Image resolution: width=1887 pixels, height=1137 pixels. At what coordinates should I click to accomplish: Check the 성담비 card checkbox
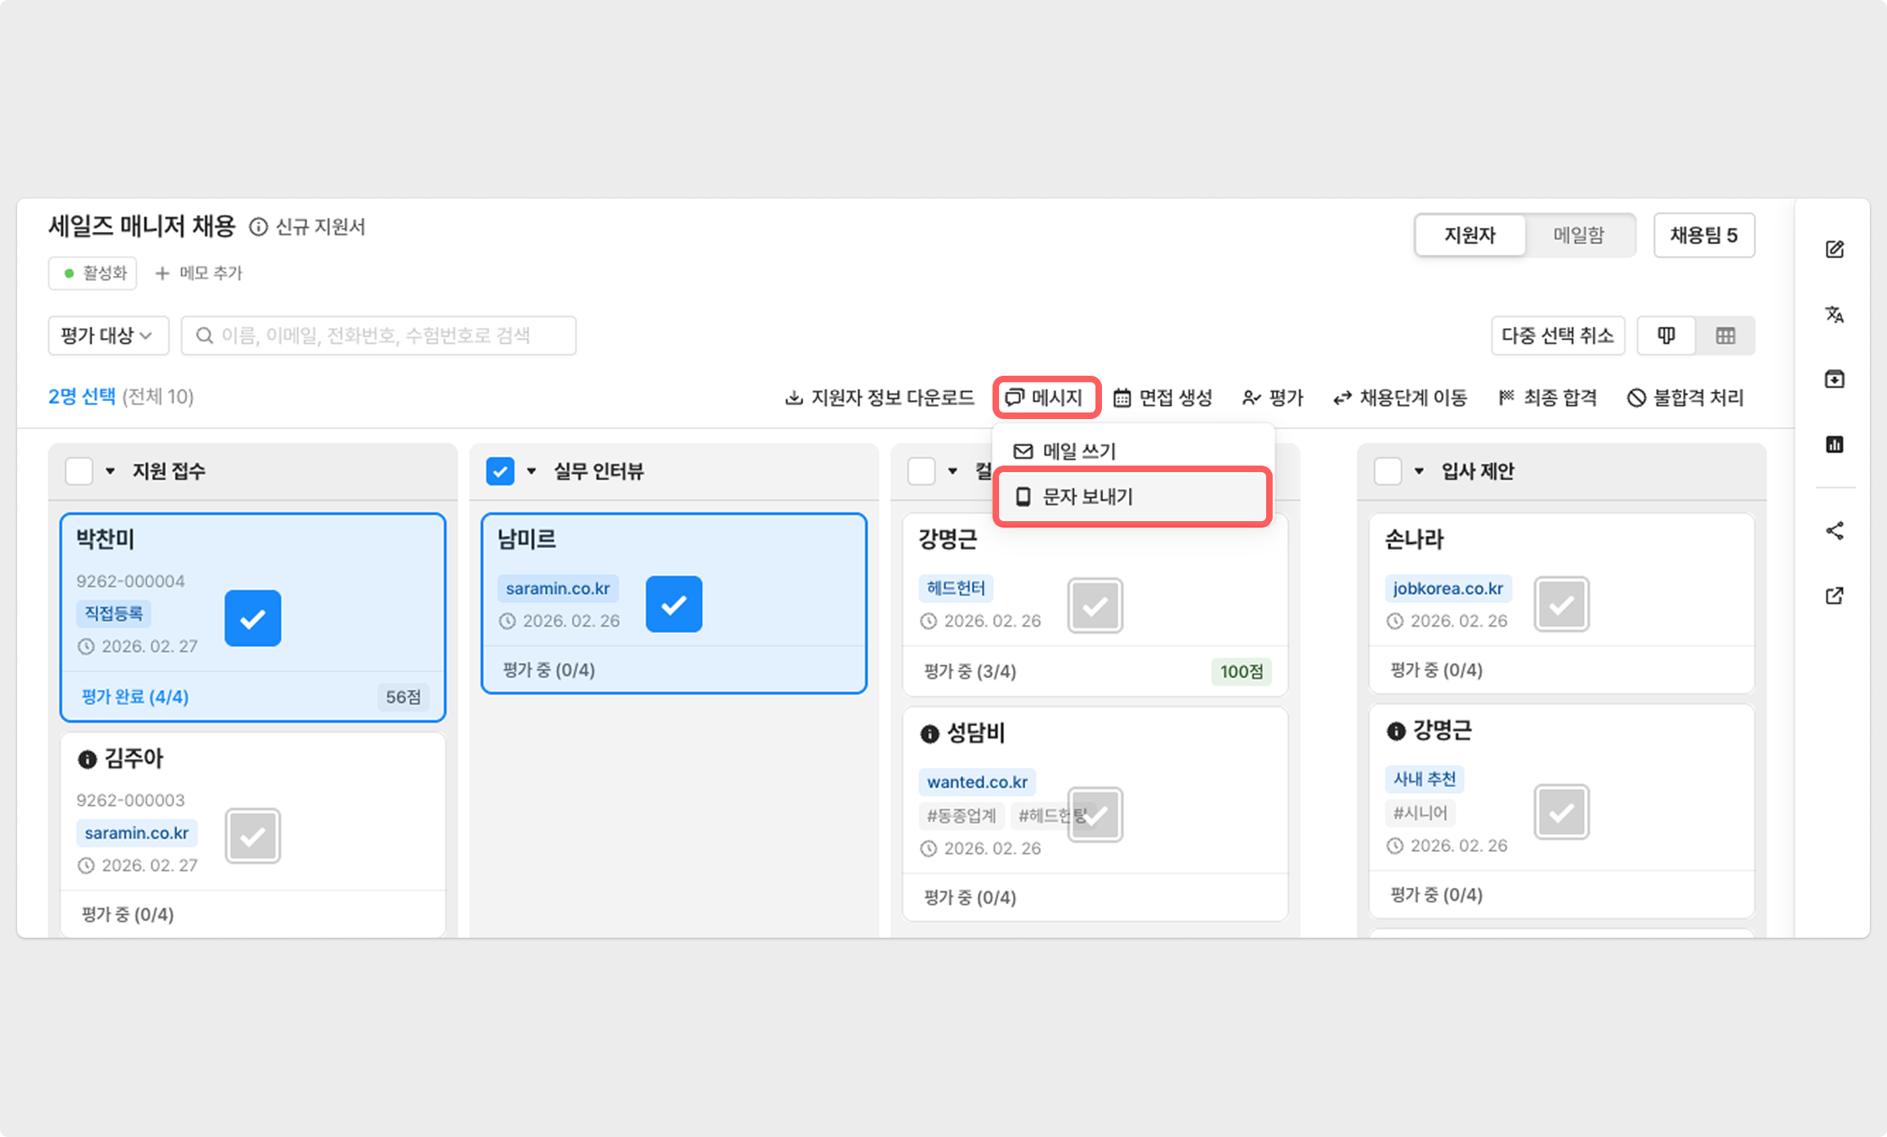[1095, 814]
